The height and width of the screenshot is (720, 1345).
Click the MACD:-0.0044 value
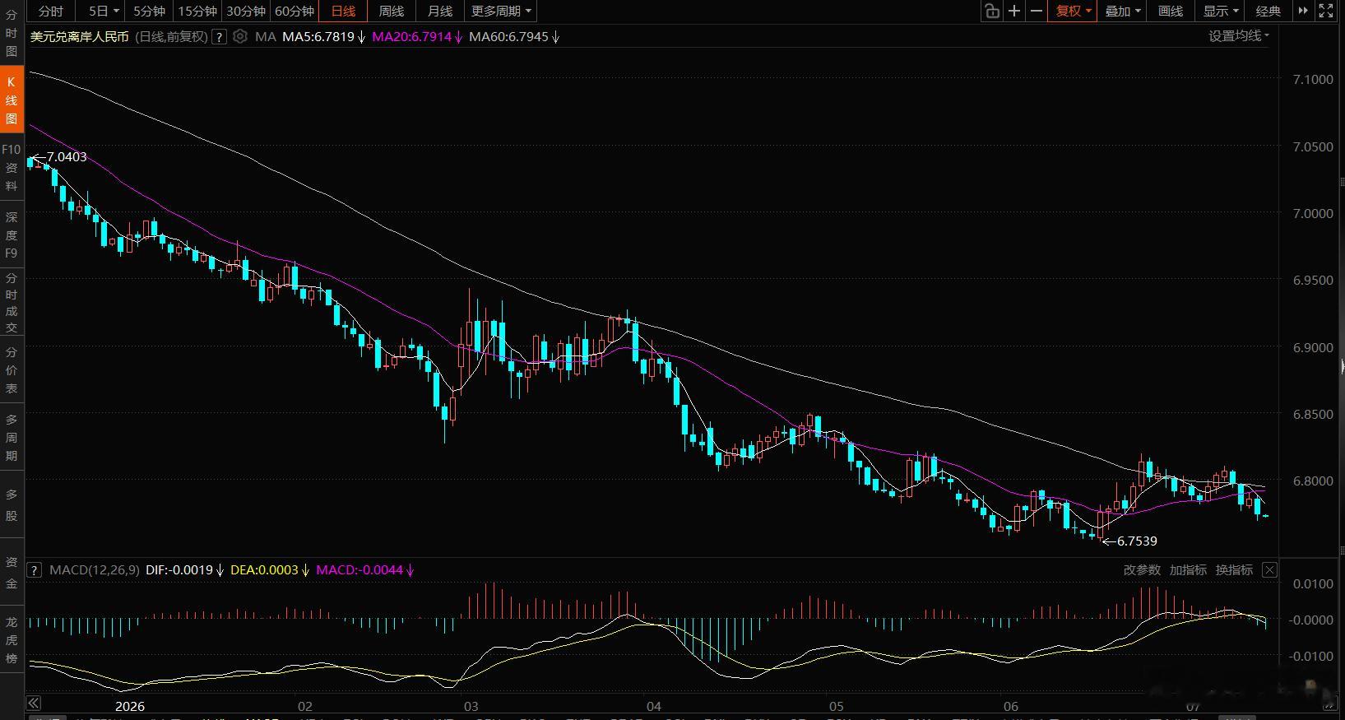(x=359, y=569)
